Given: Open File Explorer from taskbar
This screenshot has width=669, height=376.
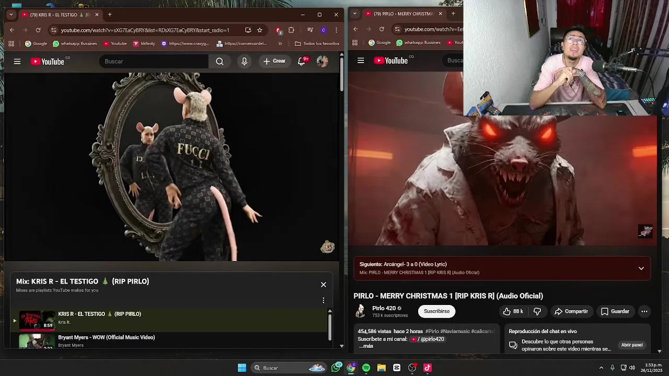Looking at the screenshot, I should tap(382, 368).
